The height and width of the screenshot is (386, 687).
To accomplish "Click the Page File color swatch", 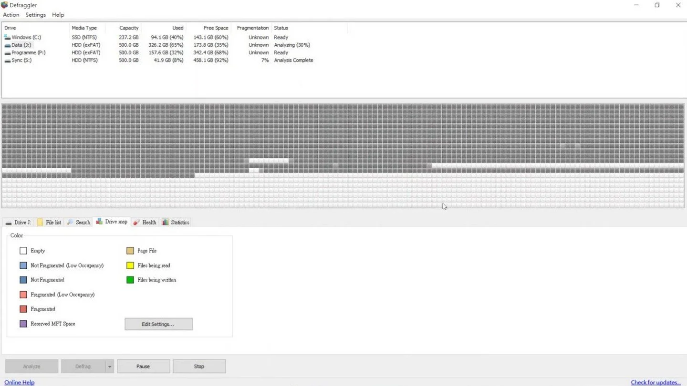I will (x=130, y=251).
